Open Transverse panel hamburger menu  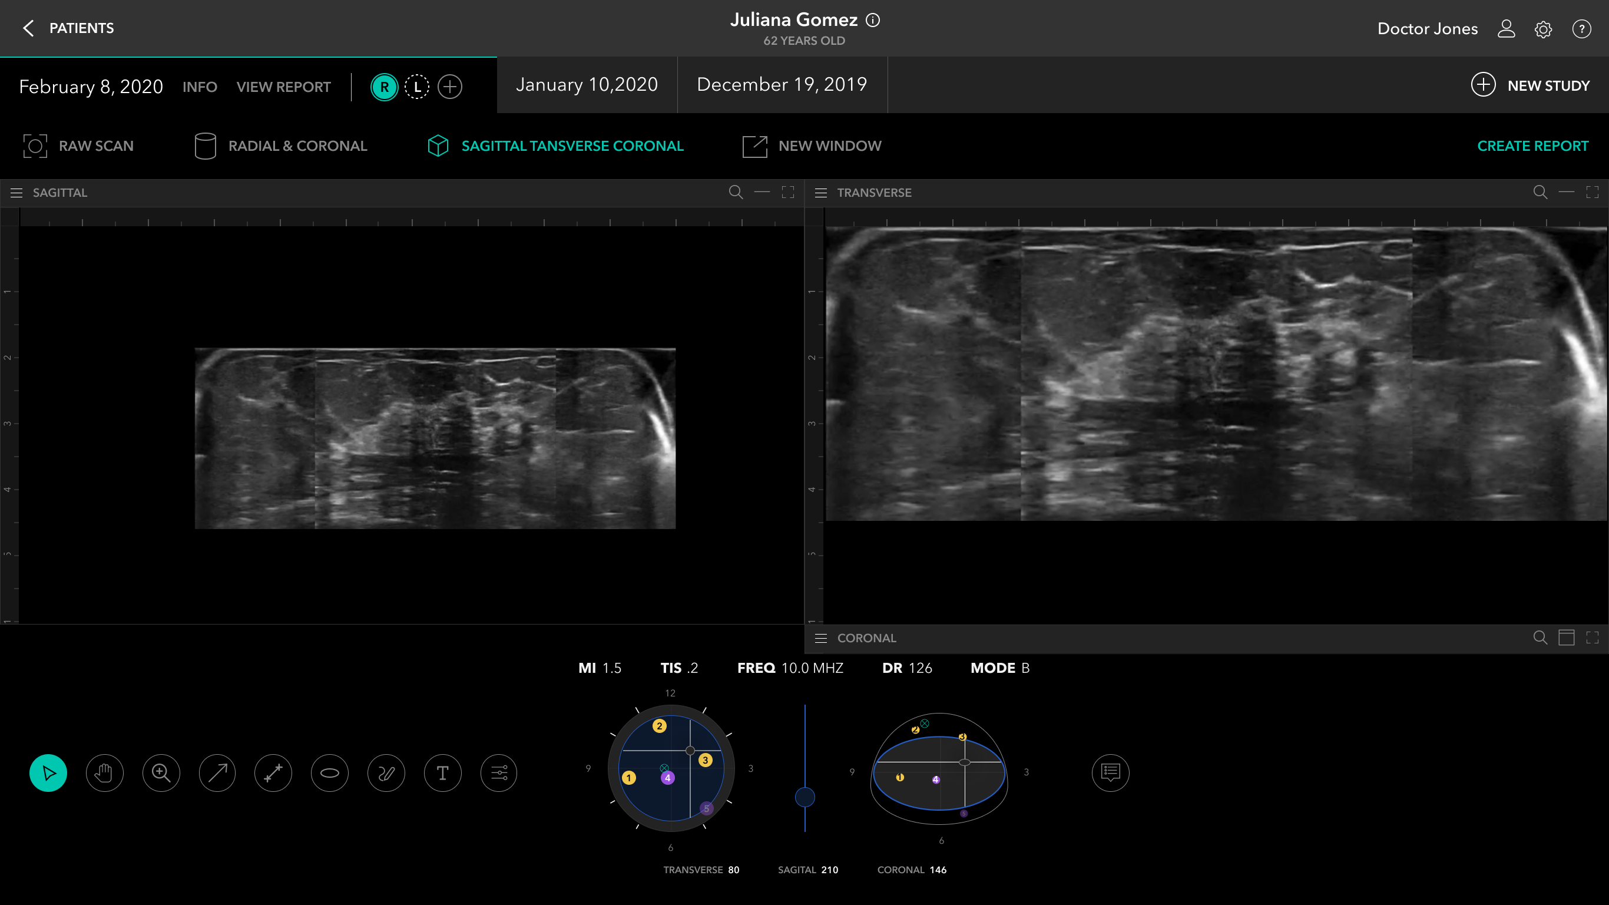[821, 193]
